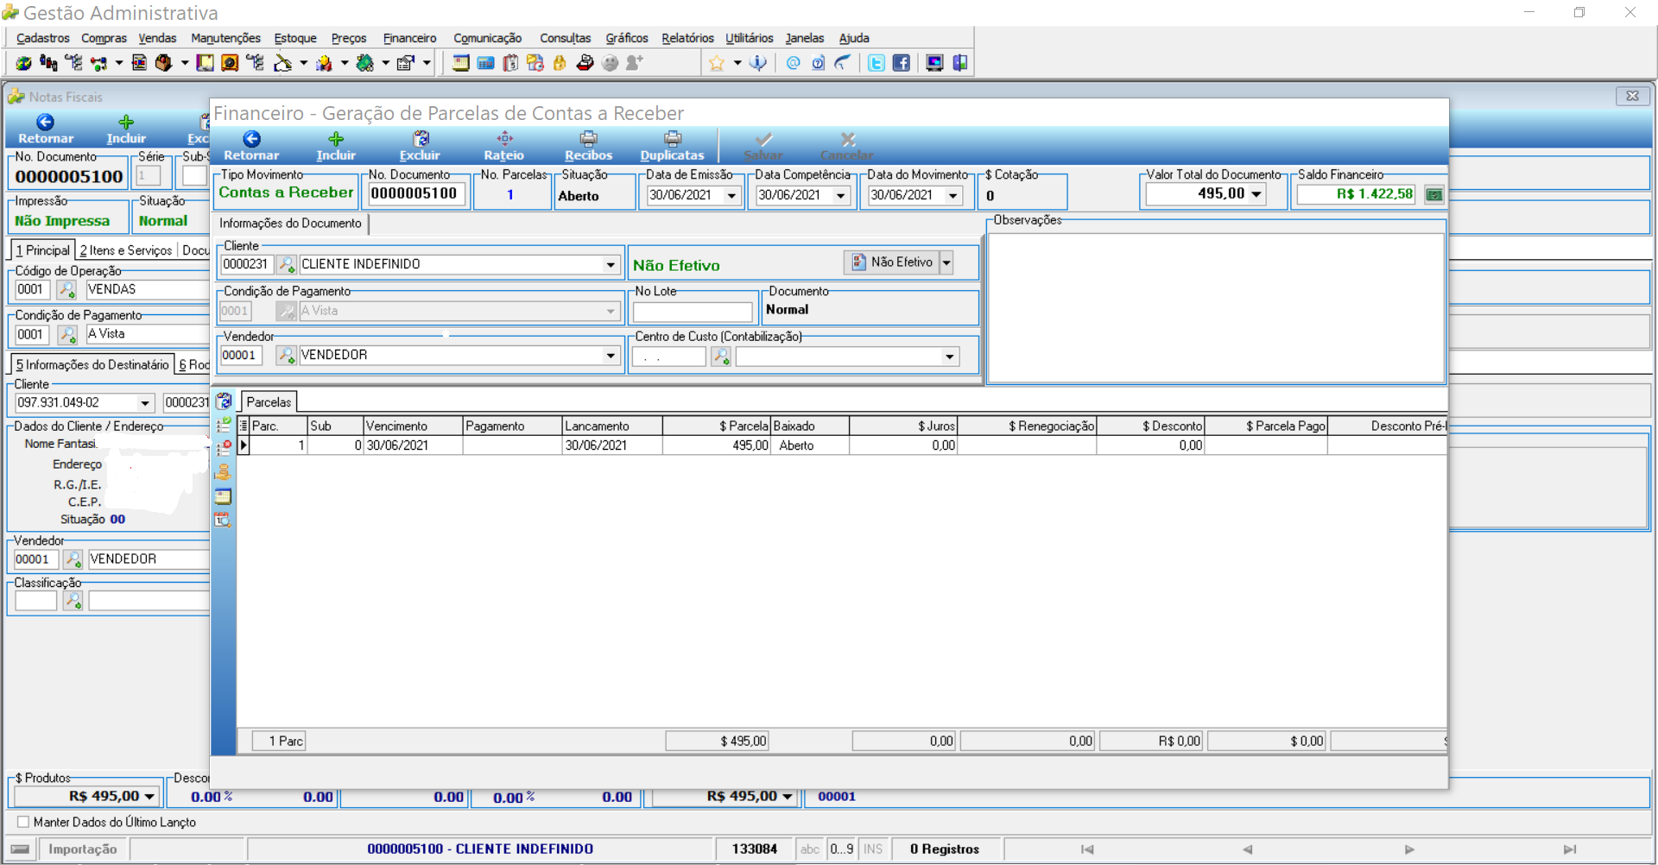Click the Excluir icon in Financeiro toolbar

click(421, 139)
